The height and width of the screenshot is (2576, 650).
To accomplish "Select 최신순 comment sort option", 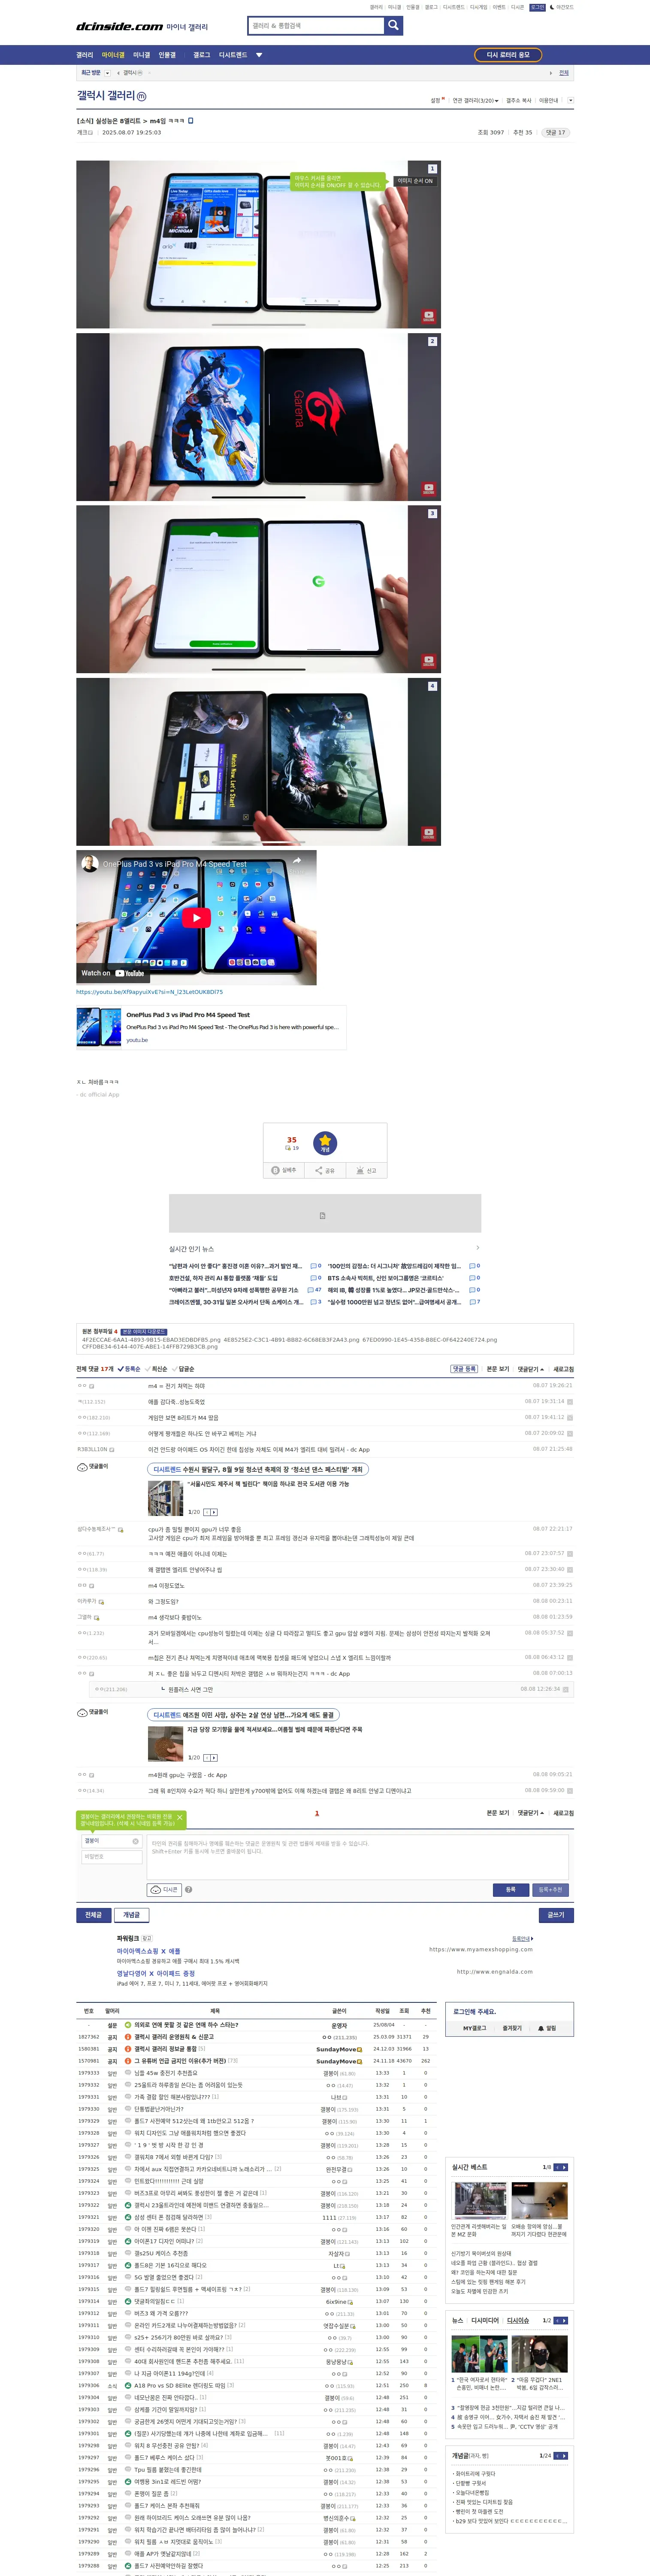I will click(x=157, y=1369).
